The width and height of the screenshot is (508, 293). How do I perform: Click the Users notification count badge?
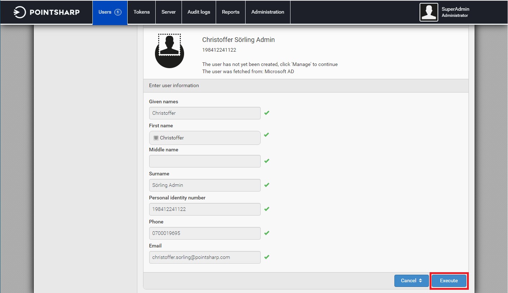118,12
